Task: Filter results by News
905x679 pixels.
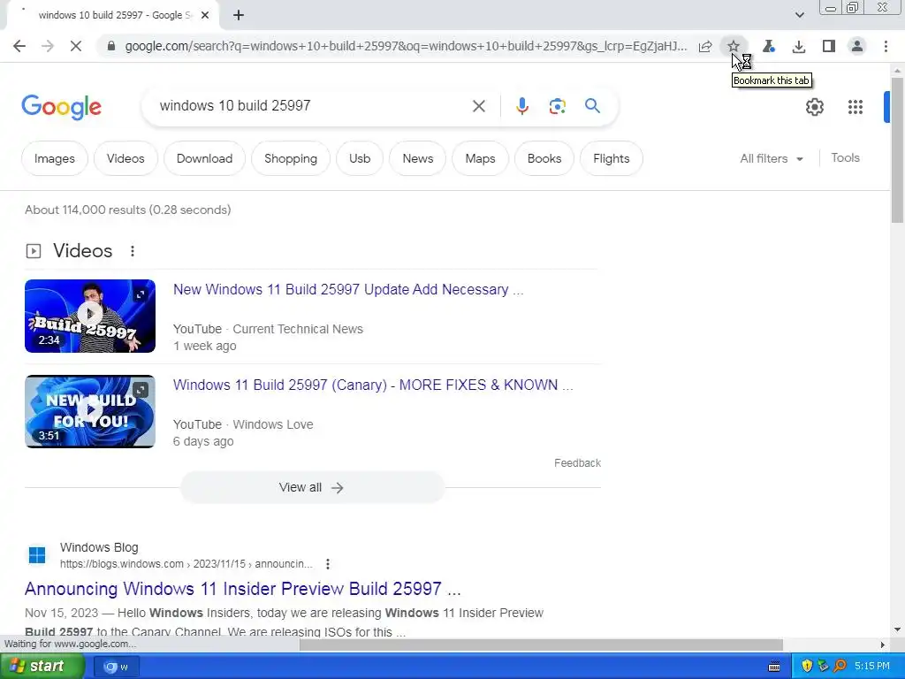Action: tap(418, 158)
